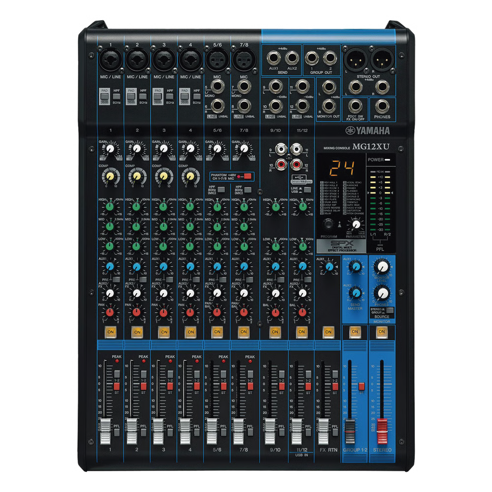Click the channel 1 MIC/LINE combo input
Viewport: 492px width, 492px height.
(110, 60)
